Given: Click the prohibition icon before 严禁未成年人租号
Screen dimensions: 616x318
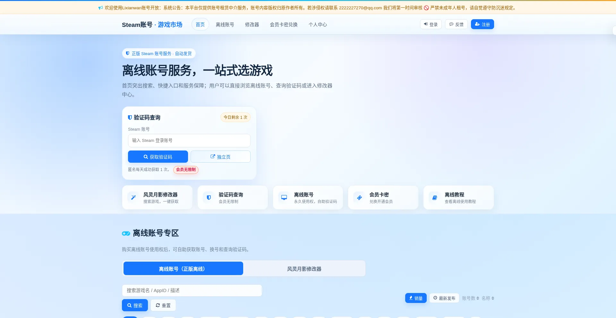Looking at the screenshot, I should click(426, 8).
